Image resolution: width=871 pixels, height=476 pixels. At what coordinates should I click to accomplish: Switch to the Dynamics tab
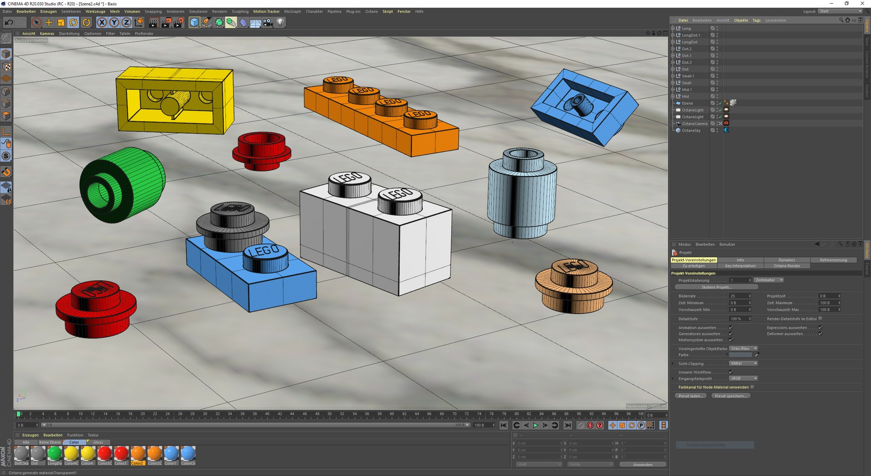pos(787,260)
